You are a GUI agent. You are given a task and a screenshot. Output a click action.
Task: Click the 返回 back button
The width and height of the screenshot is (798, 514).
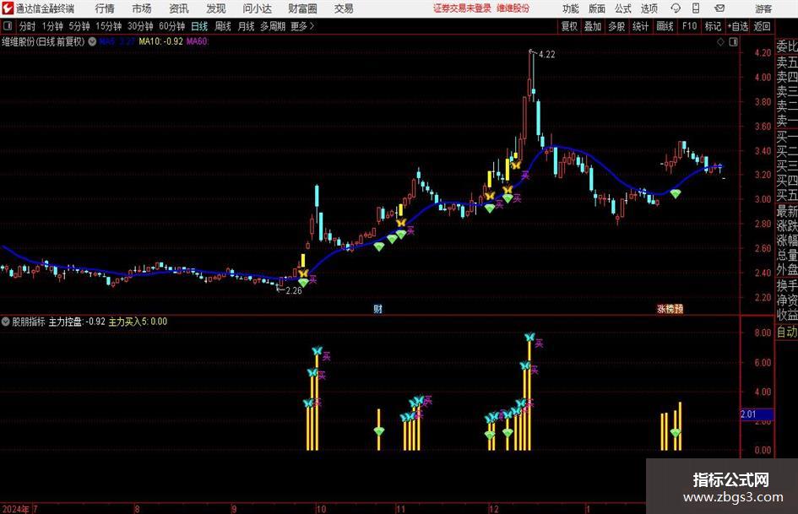[x=762, y=26]
